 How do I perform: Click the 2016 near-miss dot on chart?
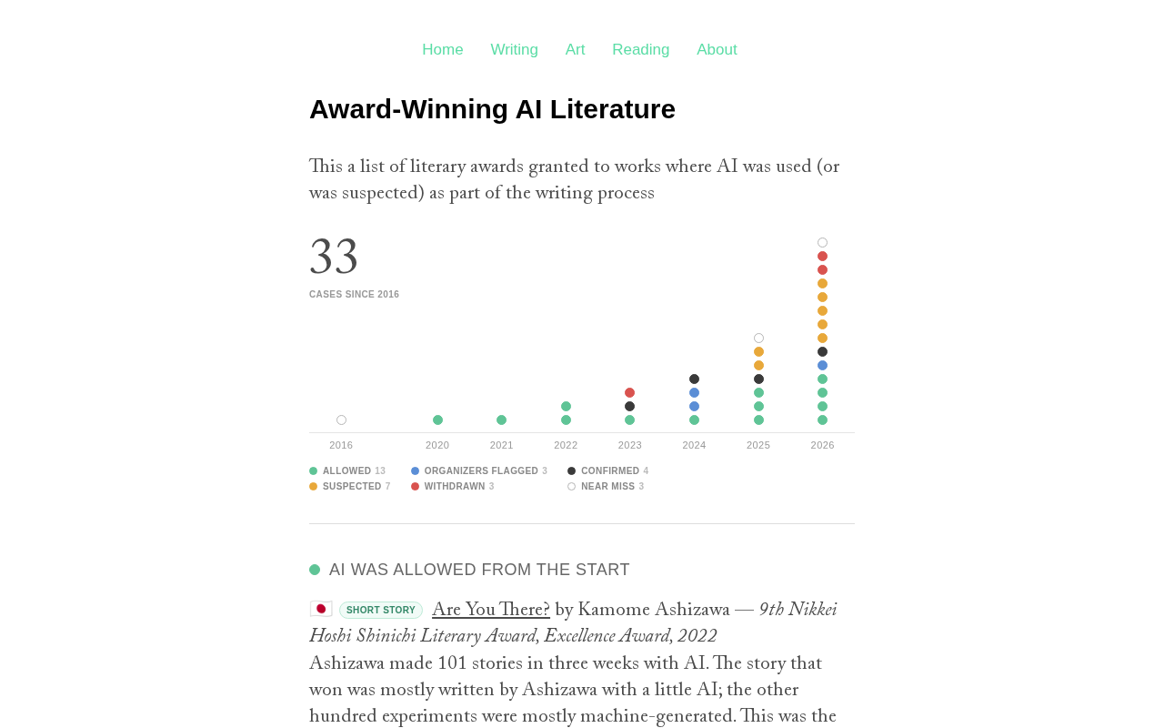click(x=341, y=420)
